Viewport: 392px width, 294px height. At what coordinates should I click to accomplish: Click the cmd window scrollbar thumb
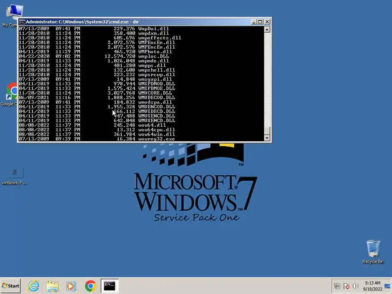pyautogui.click(x=267, y=131)
